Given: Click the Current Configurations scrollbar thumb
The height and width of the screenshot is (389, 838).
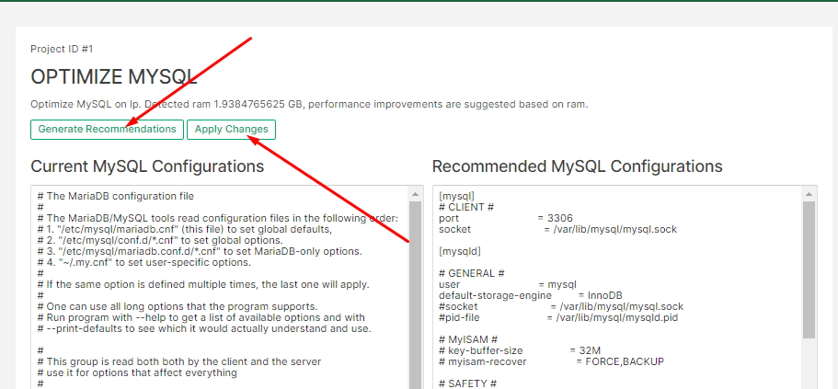Looking at the screenshot, I should [x=415, y=295].
